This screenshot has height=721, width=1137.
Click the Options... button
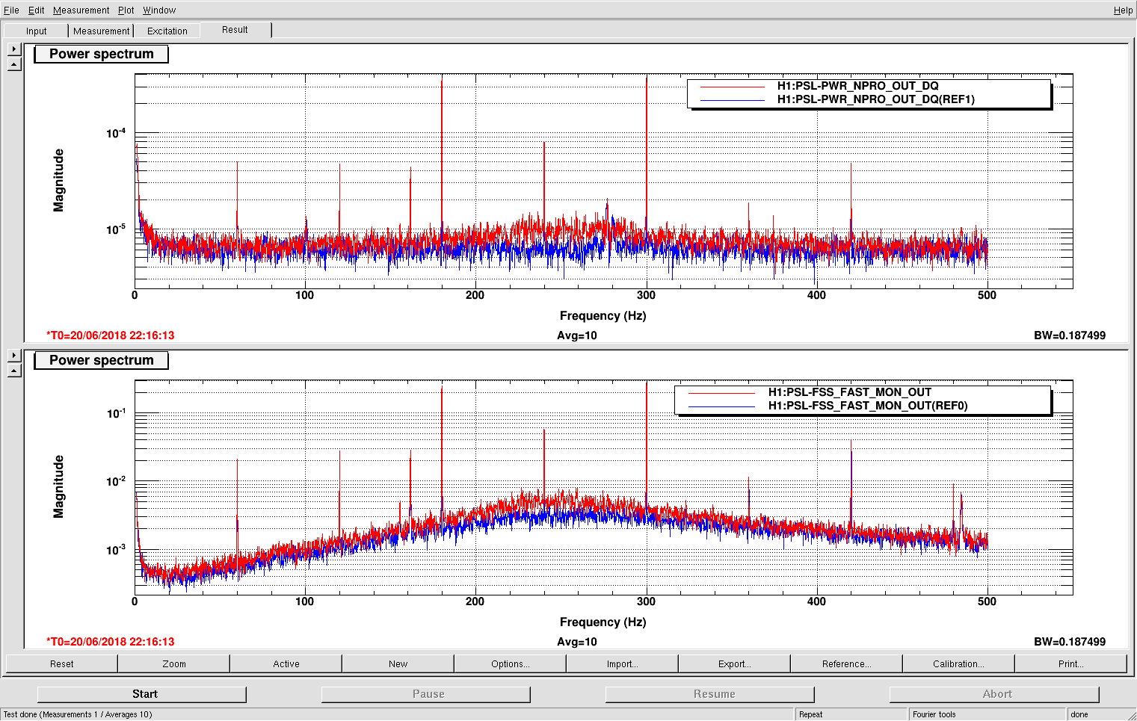click(x=510, y=664)
